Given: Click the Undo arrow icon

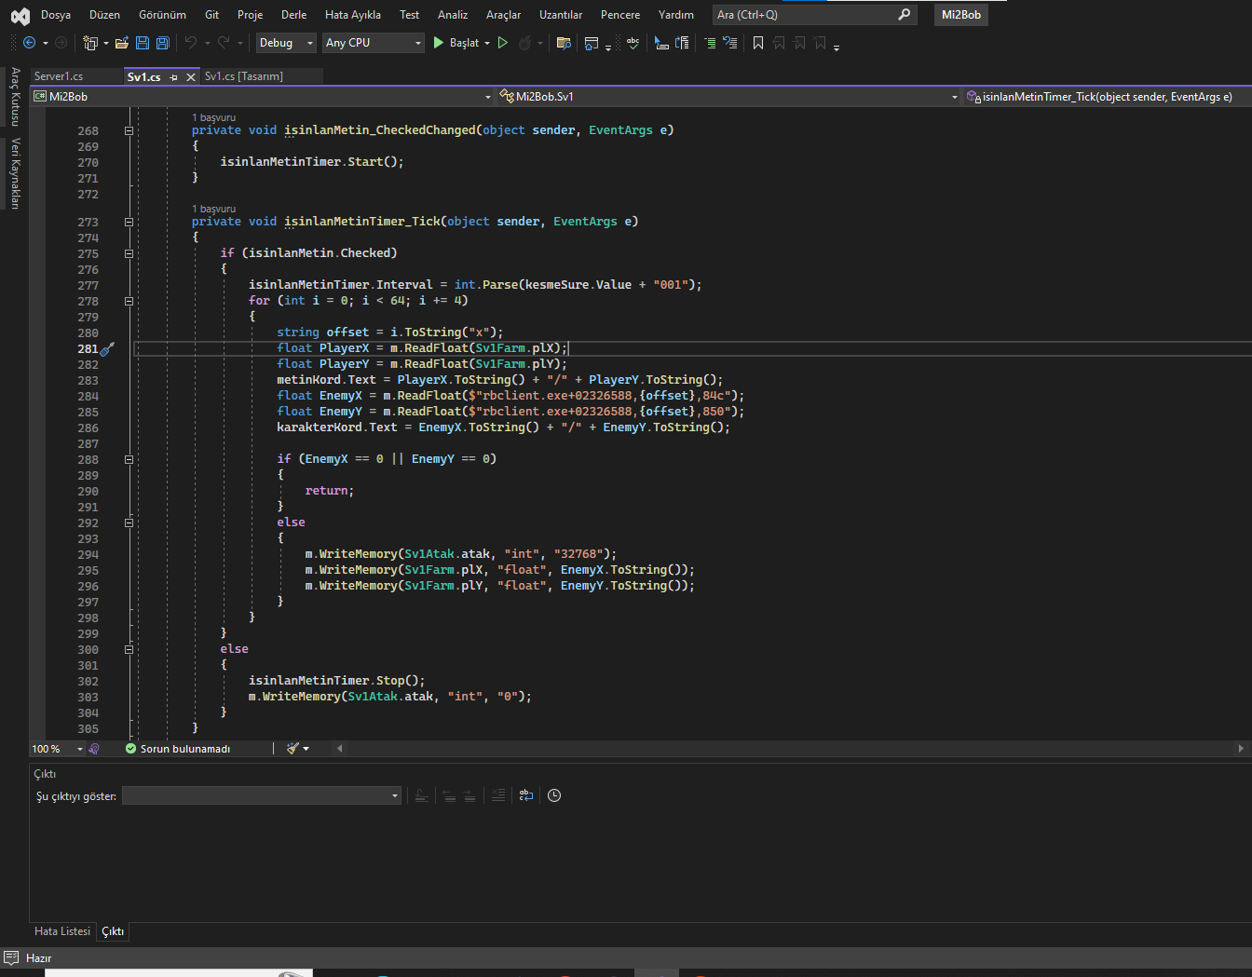Looking at the screenshot, I should (191, 43).
